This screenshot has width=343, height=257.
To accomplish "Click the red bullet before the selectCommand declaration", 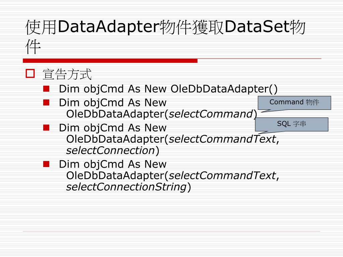I will pos(46,102).
